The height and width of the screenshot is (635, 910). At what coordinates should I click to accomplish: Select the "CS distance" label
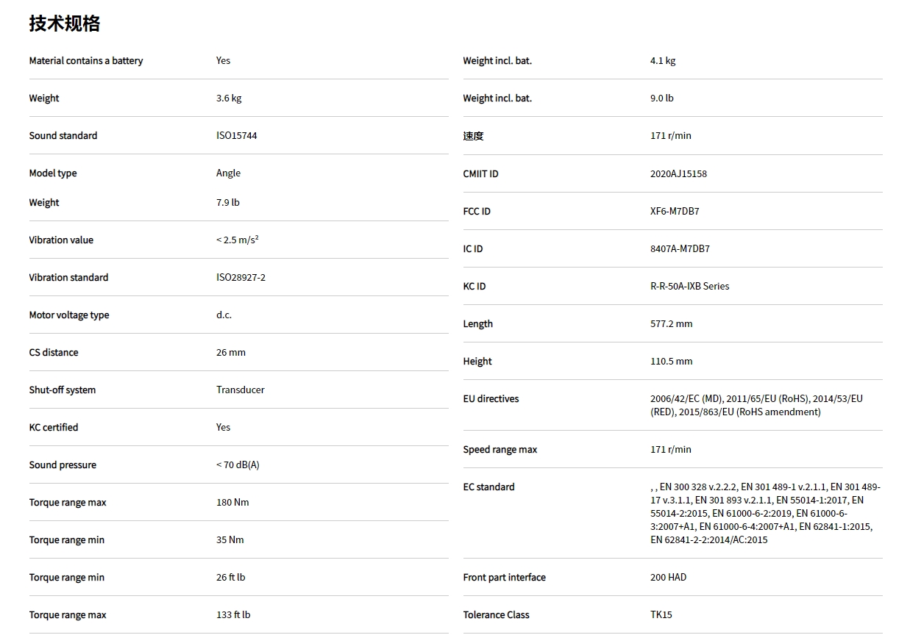pyautogui.click(x=54, y=353)
